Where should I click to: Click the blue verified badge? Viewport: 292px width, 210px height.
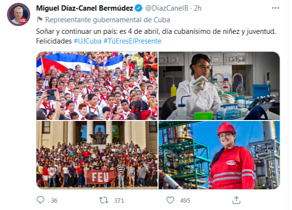[x=139, y=8]
